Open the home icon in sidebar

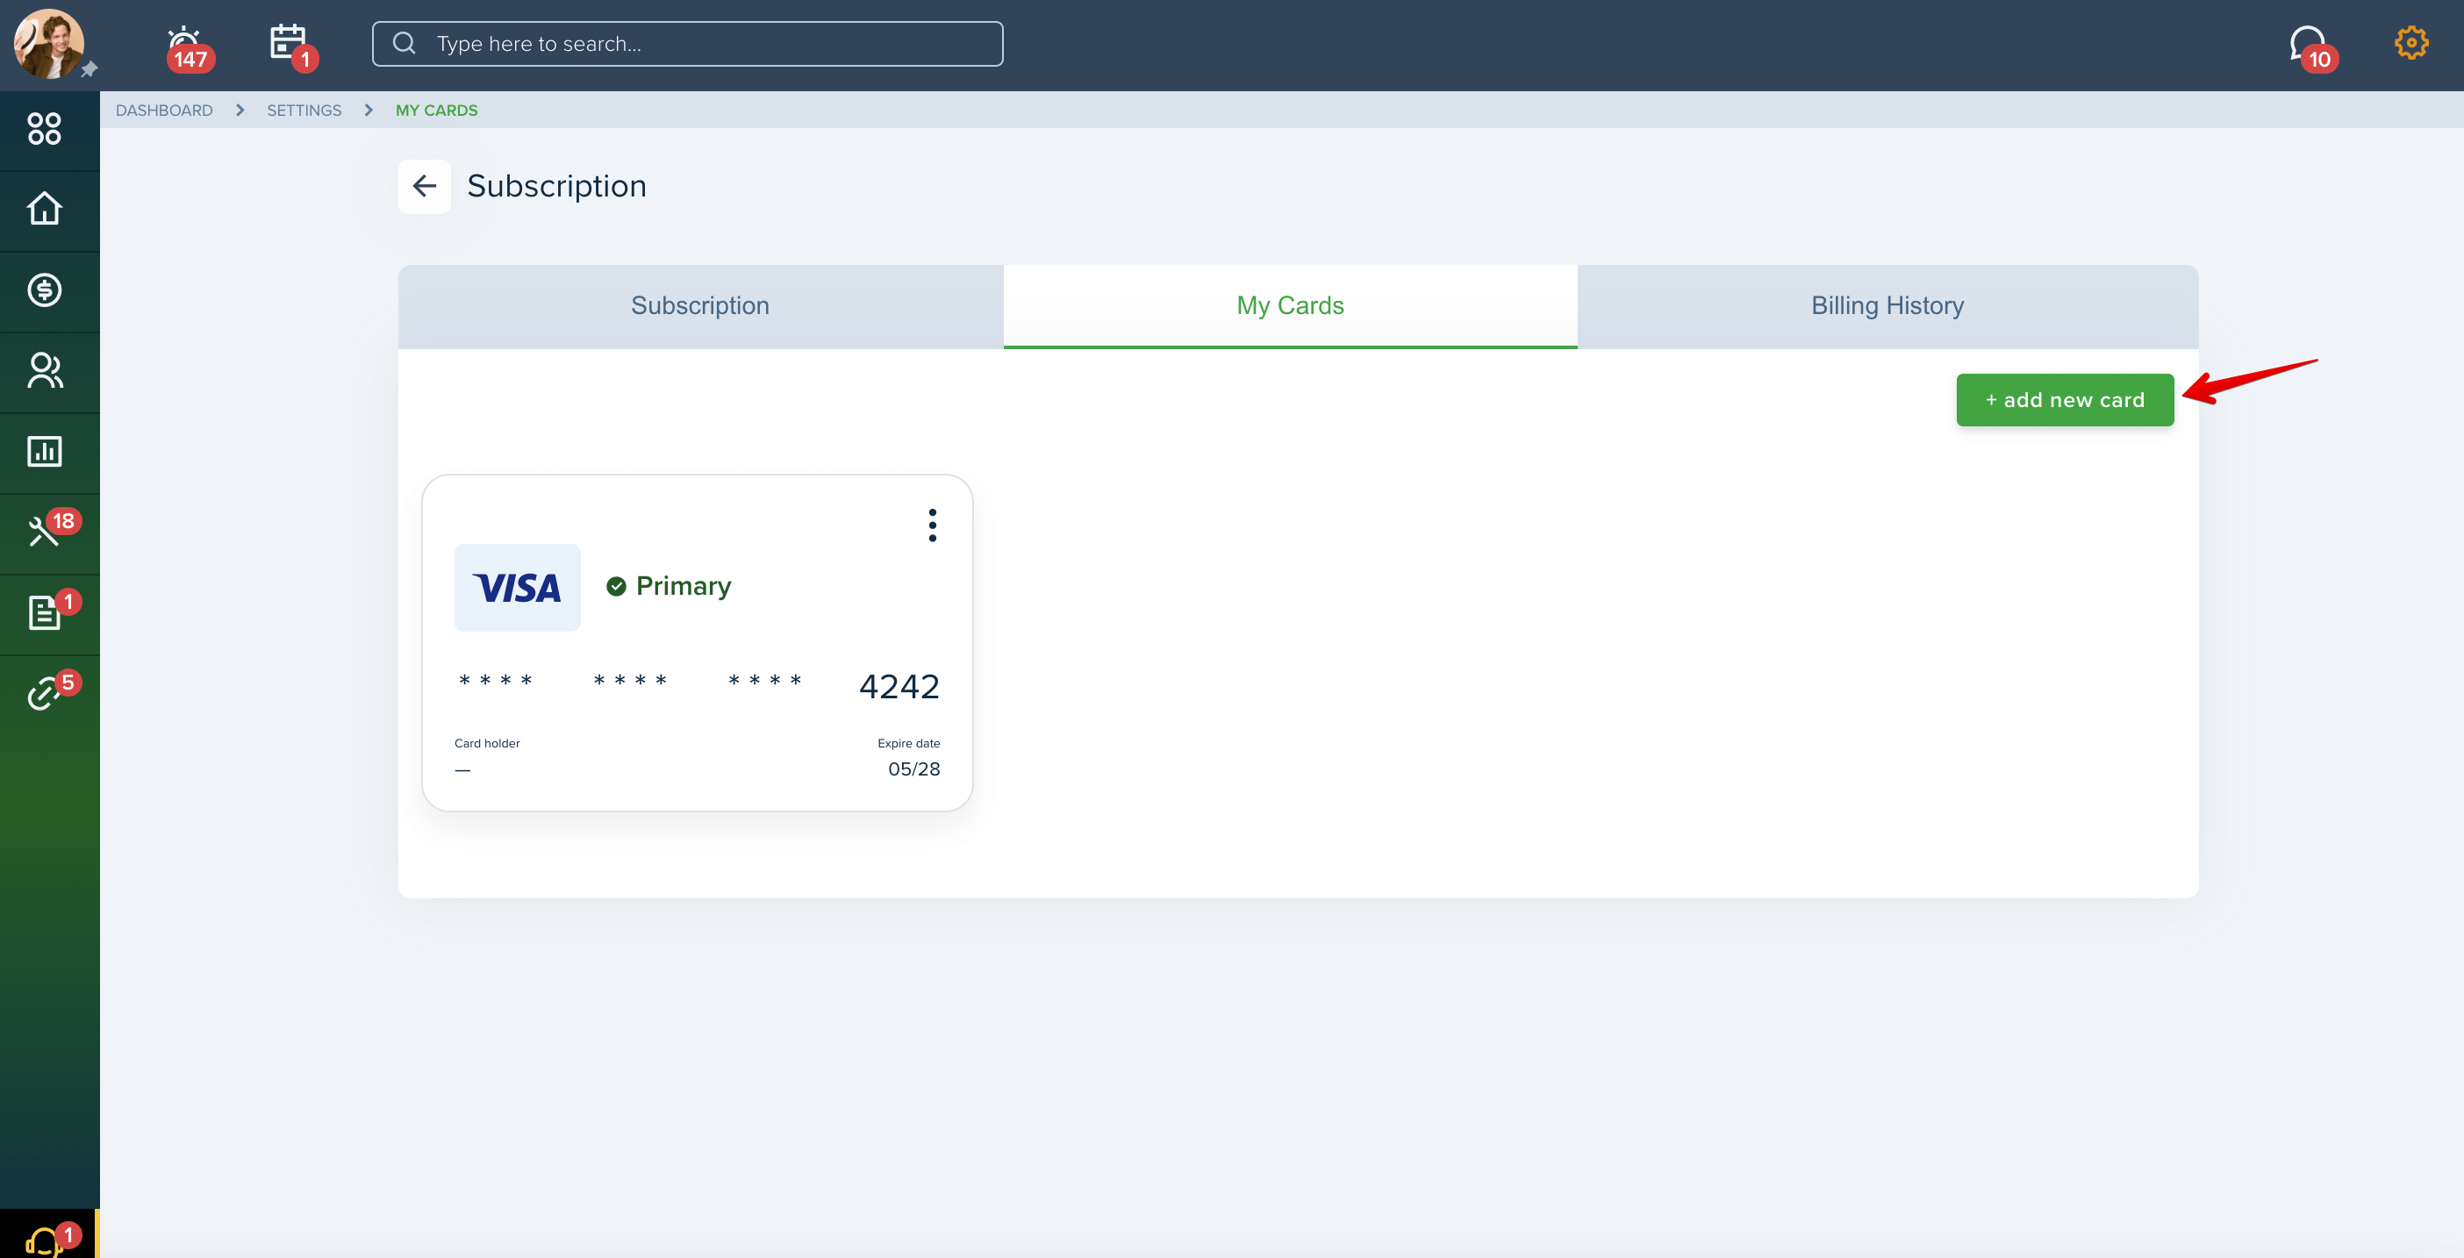45,209
